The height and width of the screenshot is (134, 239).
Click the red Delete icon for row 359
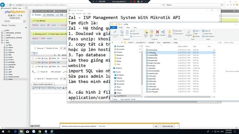50,67
